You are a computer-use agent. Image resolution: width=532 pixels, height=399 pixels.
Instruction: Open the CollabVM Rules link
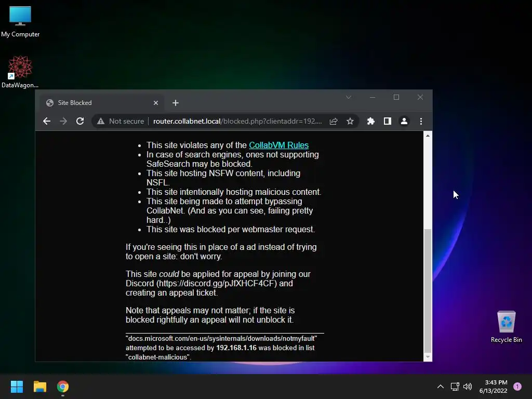tap(279, 145)
